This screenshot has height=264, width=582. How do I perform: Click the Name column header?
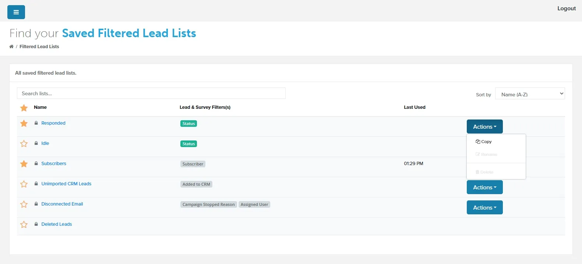coord(40,107)
